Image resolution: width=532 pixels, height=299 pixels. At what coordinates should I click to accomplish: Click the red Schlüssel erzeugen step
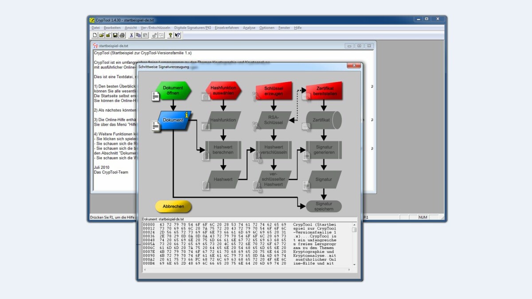274,90
